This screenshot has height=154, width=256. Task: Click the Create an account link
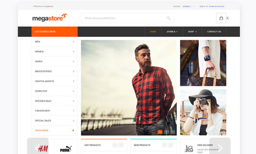pos(216,6)
